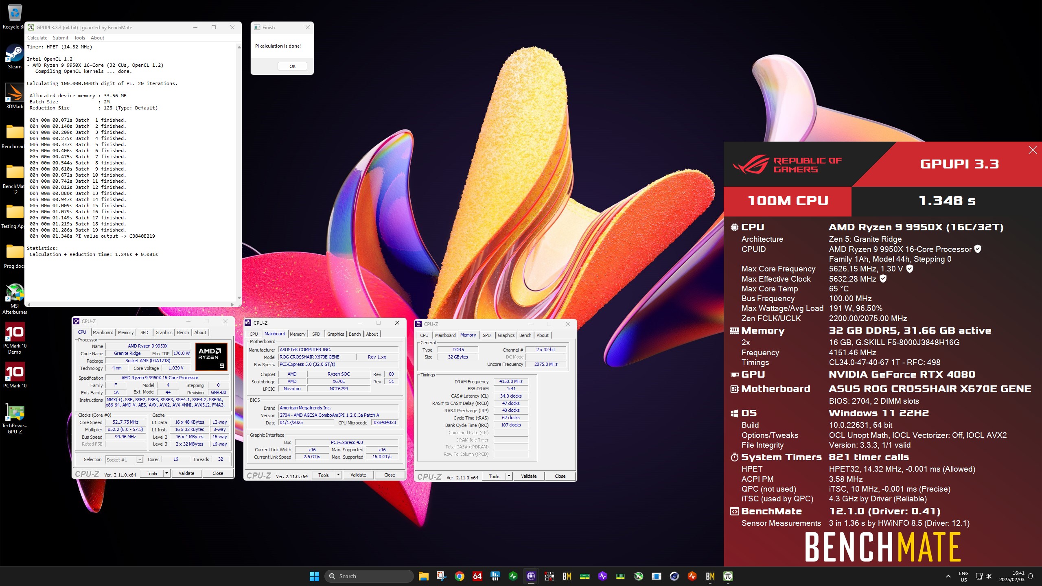Open AIDA64 red 64 taskbar icon
The image size is (1042, 586).
477,576
